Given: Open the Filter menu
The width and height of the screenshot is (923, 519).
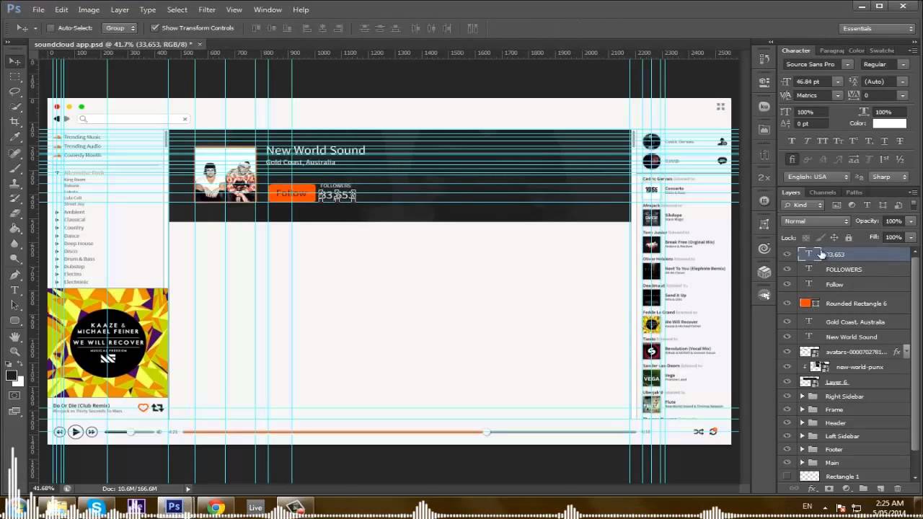Looking at the screenshot, I should (207, 9).
